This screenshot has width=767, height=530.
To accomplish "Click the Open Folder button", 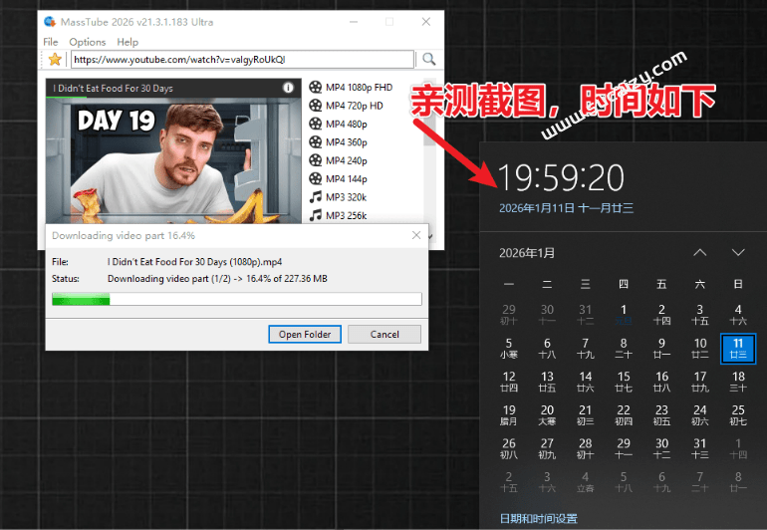I will [x=305, y=335].
